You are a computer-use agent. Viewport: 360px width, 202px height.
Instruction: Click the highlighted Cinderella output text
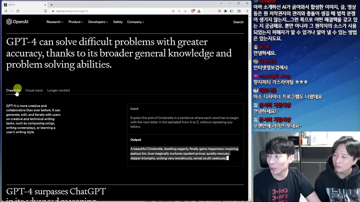tap(184, 154)
